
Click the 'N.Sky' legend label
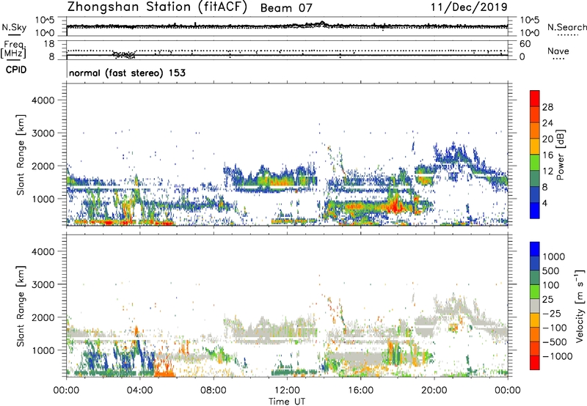click(14, 27)
